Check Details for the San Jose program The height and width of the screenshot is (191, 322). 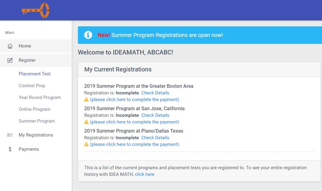[x=155, y=115]
